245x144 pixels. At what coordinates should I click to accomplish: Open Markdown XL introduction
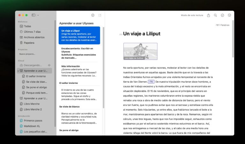point(34,126)
